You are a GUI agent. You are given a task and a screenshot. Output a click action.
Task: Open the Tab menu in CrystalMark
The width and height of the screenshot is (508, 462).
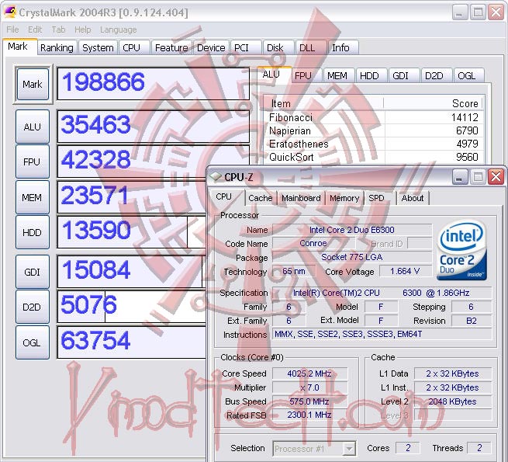tap(58, 30)
